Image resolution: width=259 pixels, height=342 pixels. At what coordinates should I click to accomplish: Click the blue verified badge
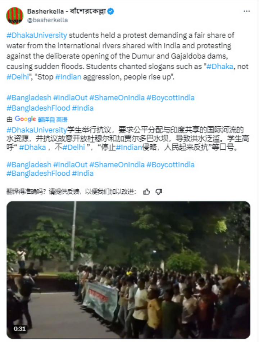pos(111,11)
